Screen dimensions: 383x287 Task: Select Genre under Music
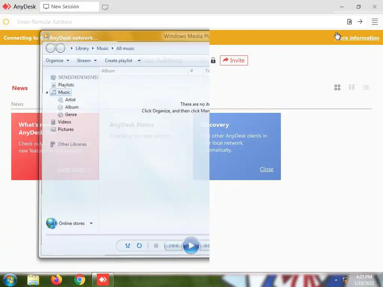click(67, 114)
